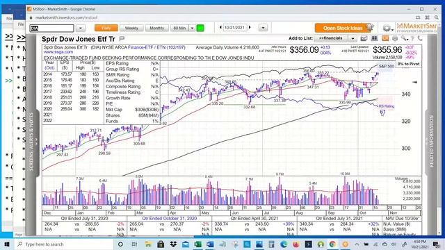Open the Windows Start menu
445x250 pixels.
coord(6,244)
